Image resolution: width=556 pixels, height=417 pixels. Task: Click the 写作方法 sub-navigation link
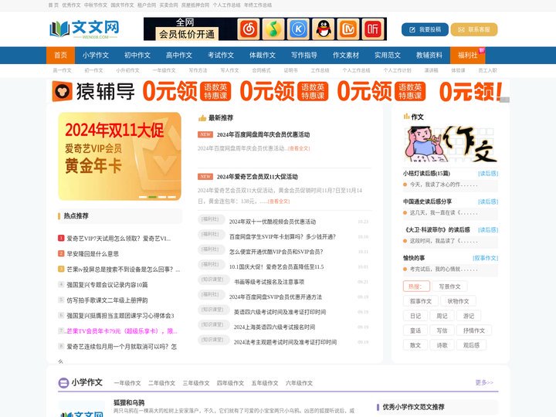click(x=198, y=70)
